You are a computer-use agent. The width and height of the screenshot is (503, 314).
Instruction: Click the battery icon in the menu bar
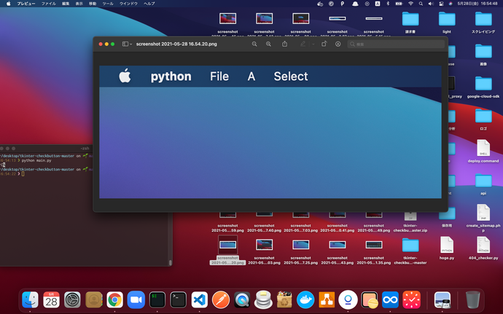399,4
